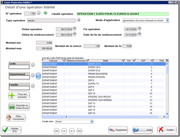The image size is (180, 137).
Task: Go to the last record with >> button
Action: click(79, 131)
